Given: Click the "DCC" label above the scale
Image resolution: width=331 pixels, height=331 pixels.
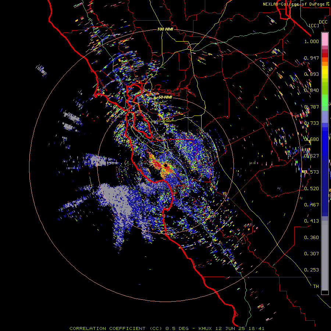Looking at the screenshot, I should coord(323,22).
